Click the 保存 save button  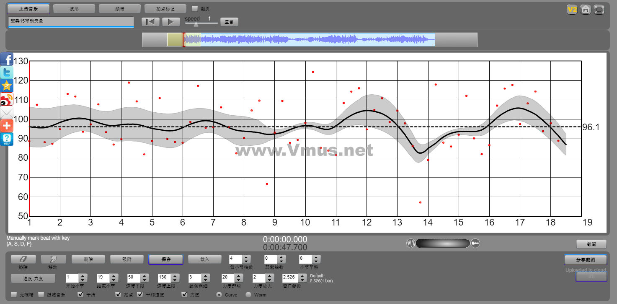point(166,259)
